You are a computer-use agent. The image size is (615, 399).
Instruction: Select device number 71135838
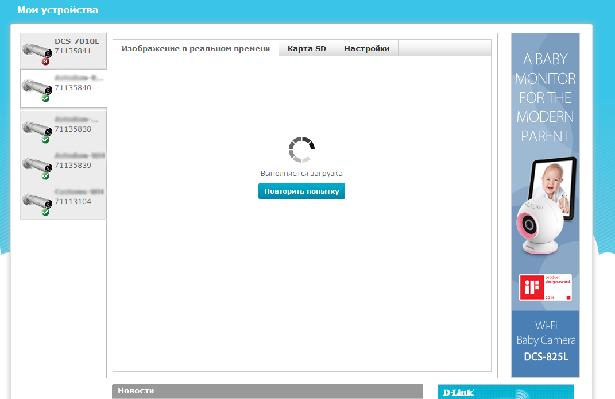tap(73, 129)
